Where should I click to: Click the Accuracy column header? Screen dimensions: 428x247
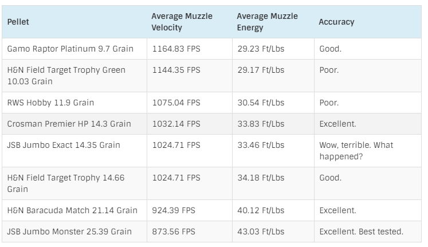[336, 22]
